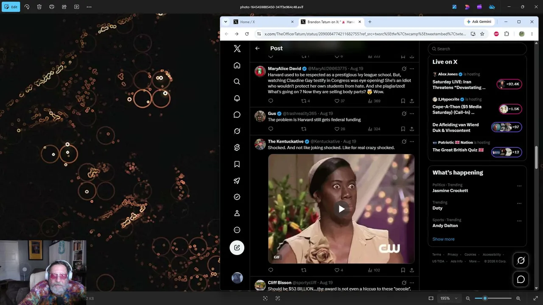Play The Kentuckative's shocked GIF
The height and width of the screenshot is (305, 543).
[x=341, y=208]
